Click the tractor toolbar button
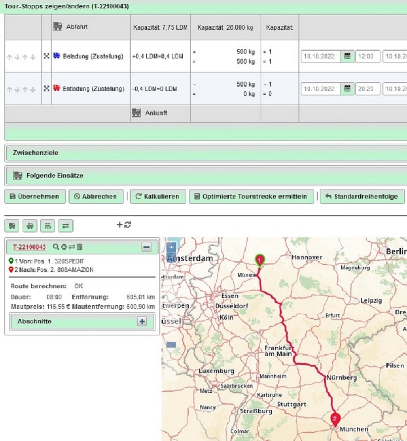Viewport: 407px width, 441px height. point(30,226)
